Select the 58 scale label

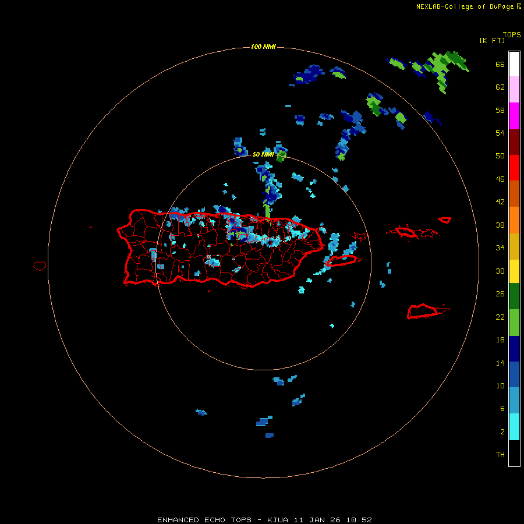tap(500, 110)
